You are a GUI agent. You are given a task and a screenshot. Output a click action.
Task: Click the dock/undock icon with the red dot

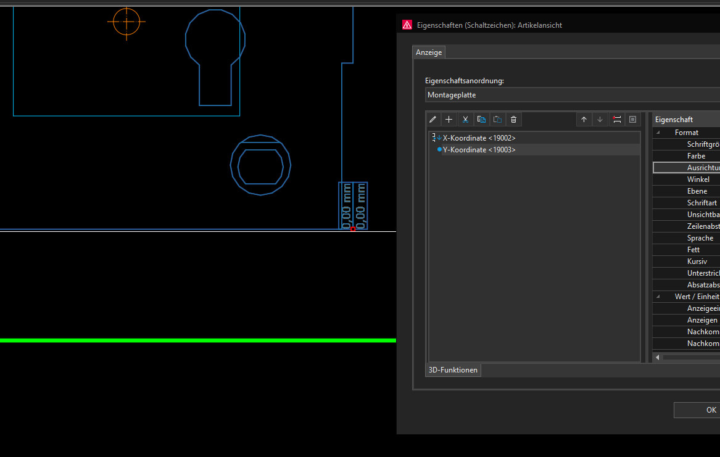[617, 119]
